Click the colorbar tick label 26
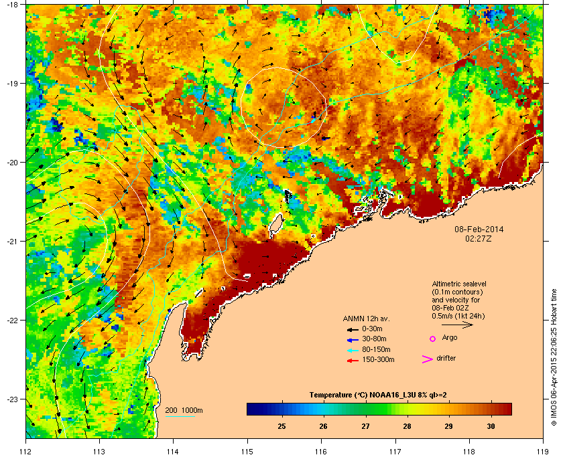This screenshot has width=563, height=455. click(324, 426)
